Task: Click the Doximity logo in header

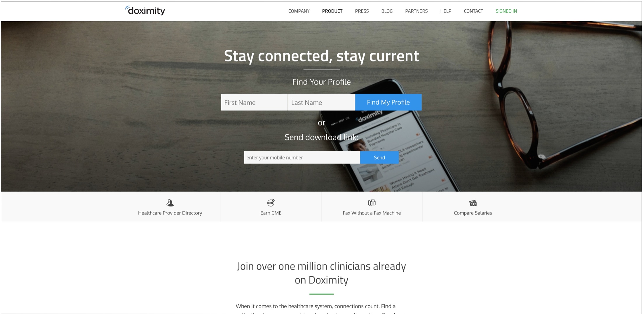Action: point(145,10)
